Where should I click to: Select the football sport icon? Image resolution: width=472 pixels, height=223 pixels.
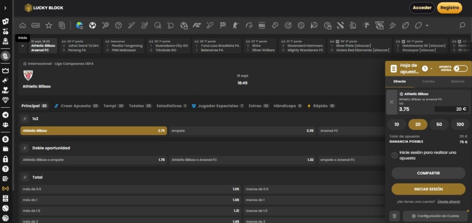point(92,25)
